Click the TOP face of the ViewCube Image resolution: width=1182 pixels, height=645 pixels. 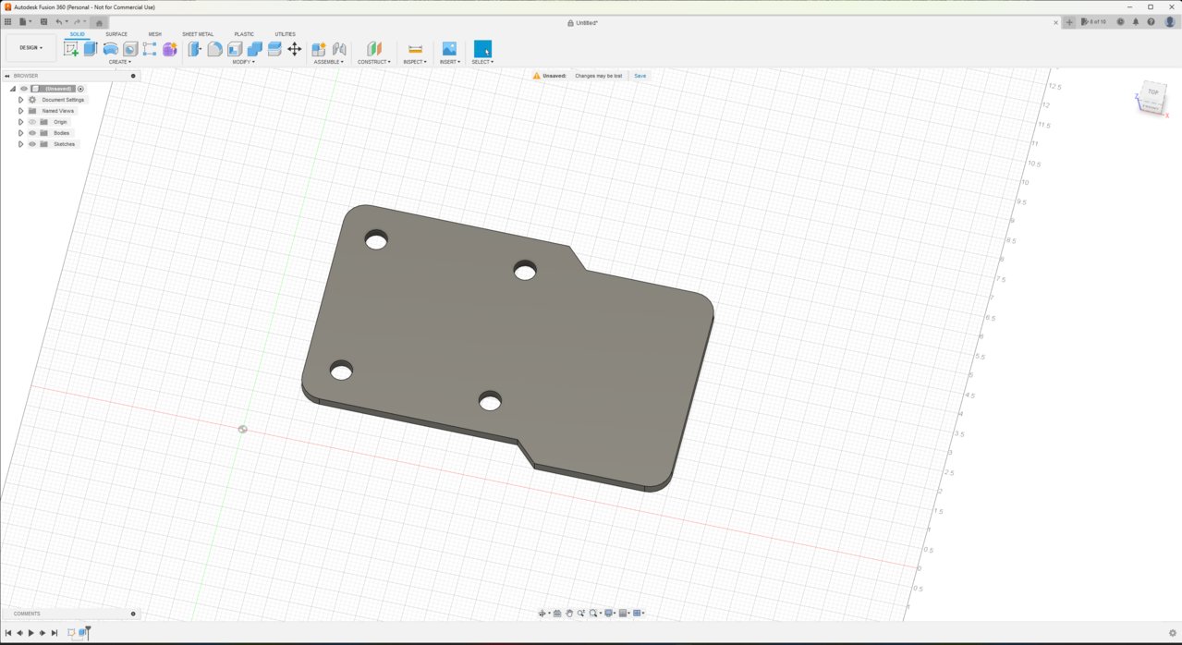click(1152, 92)
